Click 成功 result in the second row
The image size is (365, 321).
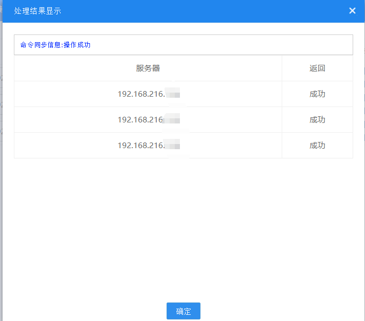[x=317, y=120]
